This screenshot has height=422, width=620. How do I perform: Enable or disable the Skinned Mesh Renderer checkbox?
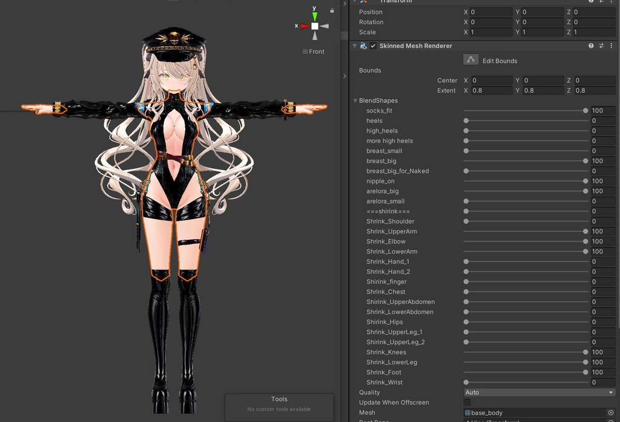coord(373,46)
